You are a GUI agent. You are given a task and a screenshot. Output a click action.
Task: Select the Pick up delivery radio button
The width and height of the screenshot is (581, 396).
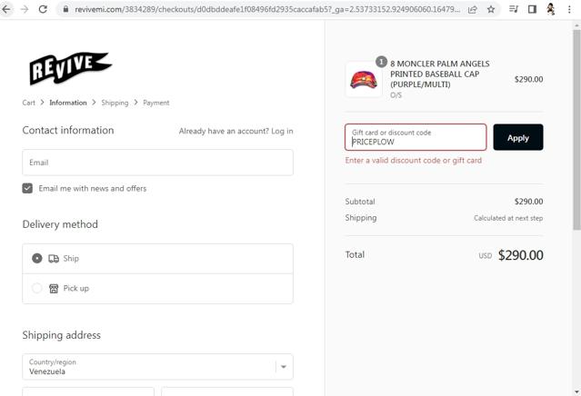(37, 288)
